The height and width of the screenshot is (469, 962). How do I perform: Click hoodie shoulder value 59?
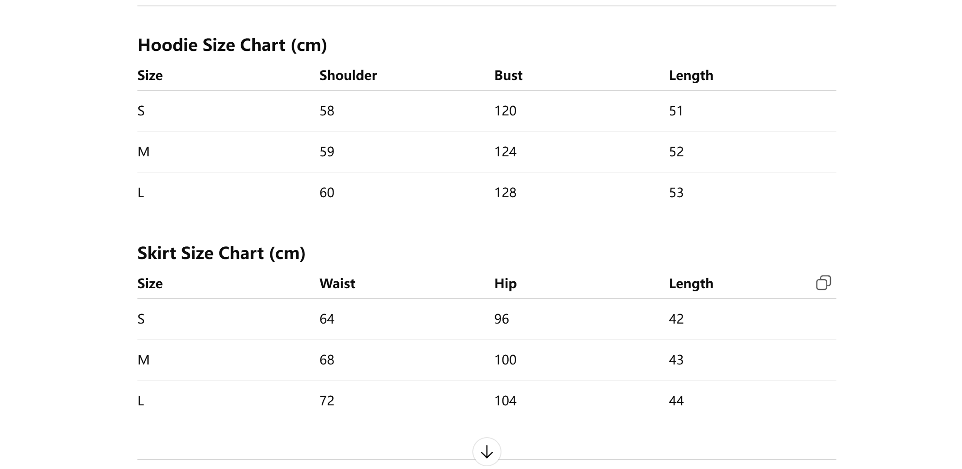coord(327,152)
